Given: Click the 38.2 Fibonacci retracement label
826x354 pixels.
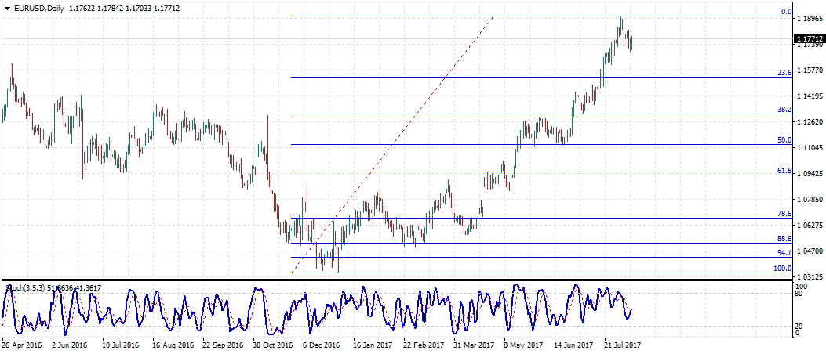Looking at the screenshot, I should point(783,110).
